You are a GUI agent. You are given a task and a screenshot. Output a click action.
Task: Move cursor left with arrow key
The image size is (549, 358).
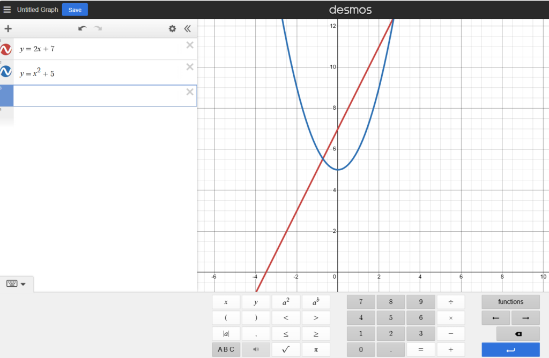pyautogui.click(x=496, y=318)
